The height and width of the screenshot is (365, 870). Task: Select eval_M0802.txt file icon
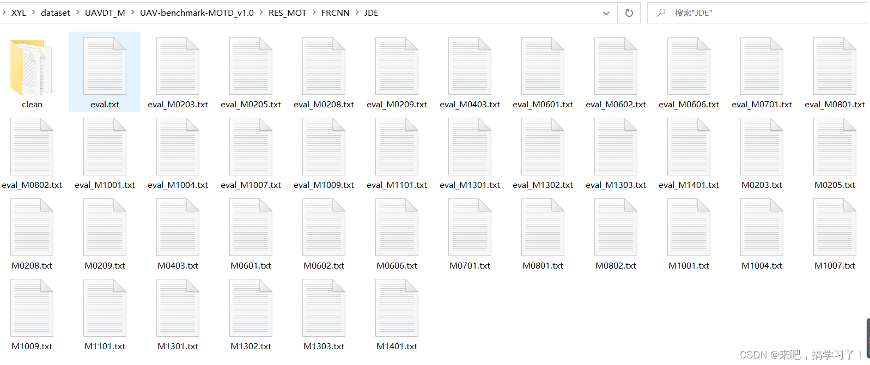point(32,147)
